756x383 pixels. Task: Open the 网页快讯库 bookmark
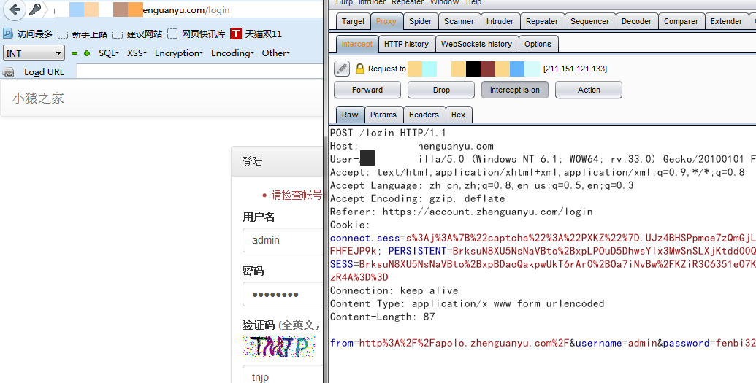tap(204, 34)
